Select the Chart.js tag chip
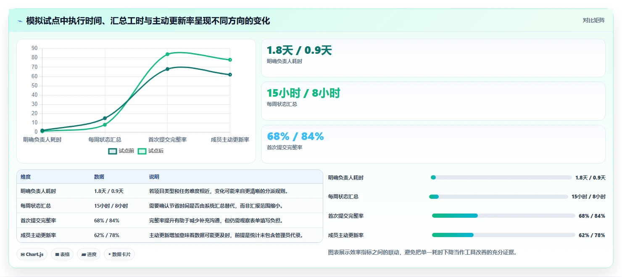 pyautogui.click(x=32, y=254)
